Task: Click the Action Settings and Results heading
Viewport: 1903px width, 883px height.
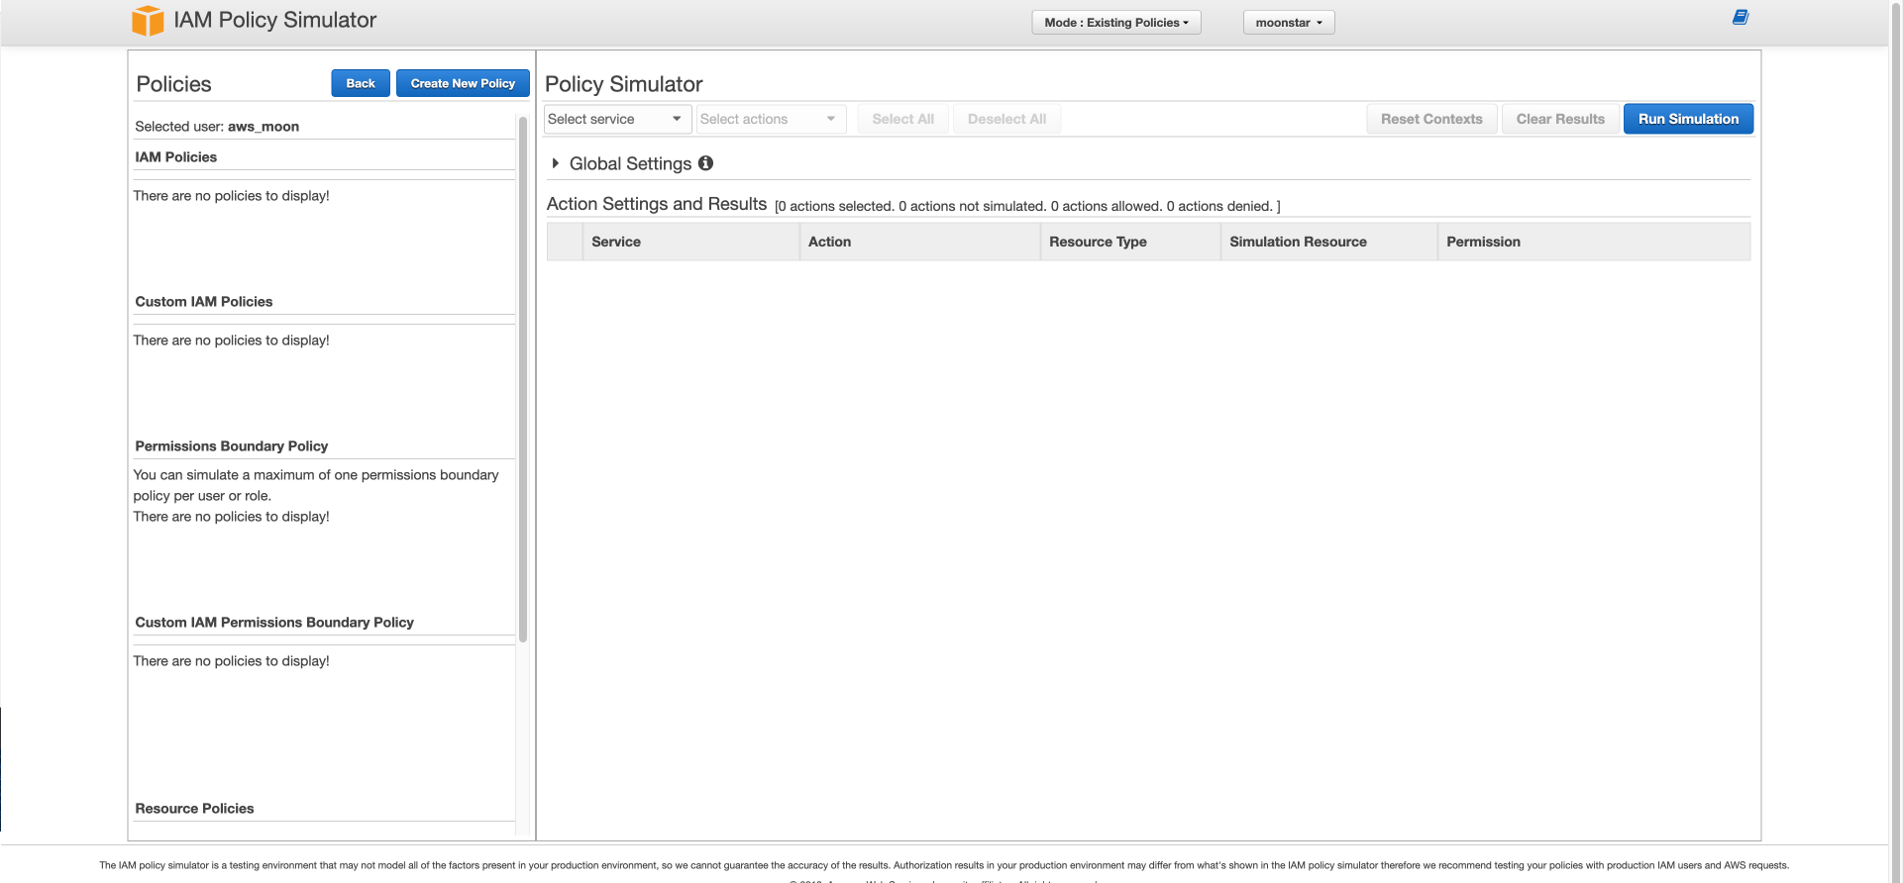Action: (x=657, y=204)
